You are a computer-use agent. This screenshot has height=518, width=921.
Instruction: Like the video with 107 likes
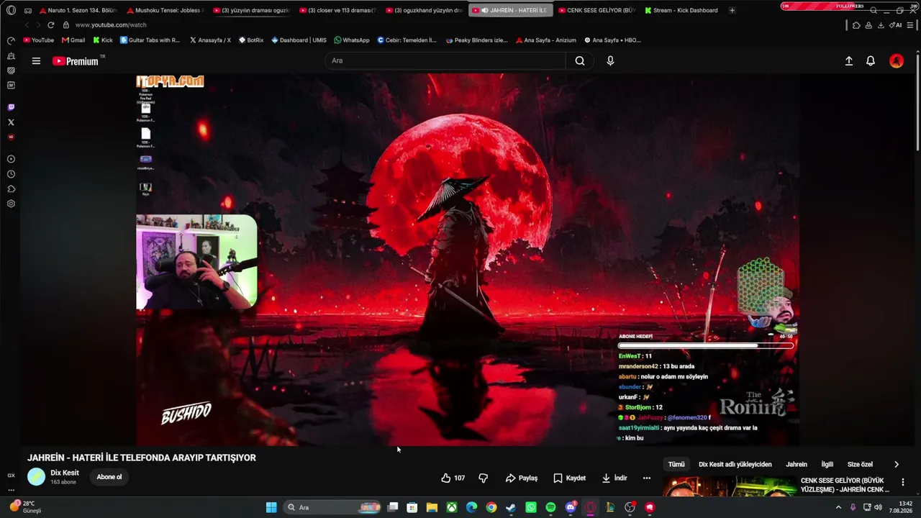[x=453, y=478]
